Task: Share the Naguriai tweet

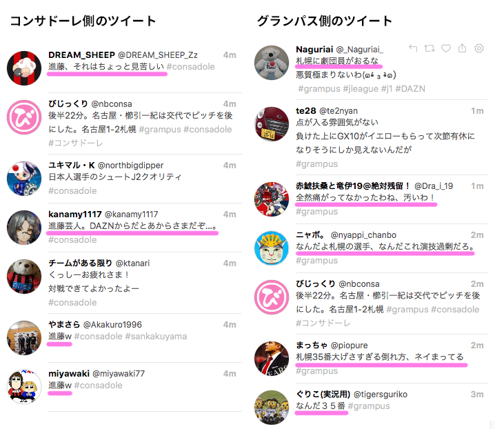Action: (462, 48)
